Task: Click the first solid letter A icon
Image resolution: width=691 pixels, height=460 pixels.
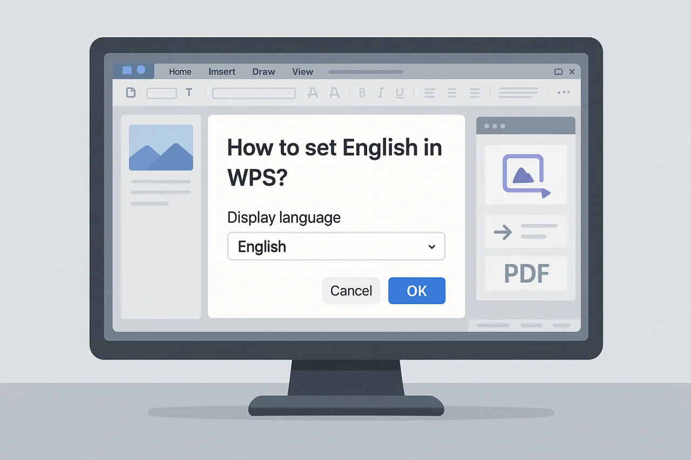Action: (x=313, y=93)
